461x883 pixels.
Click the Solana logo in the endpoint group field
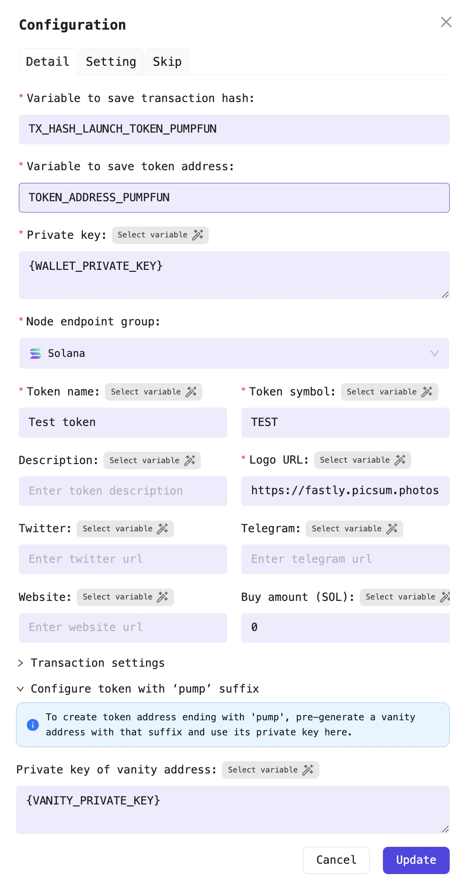[36, 353]
